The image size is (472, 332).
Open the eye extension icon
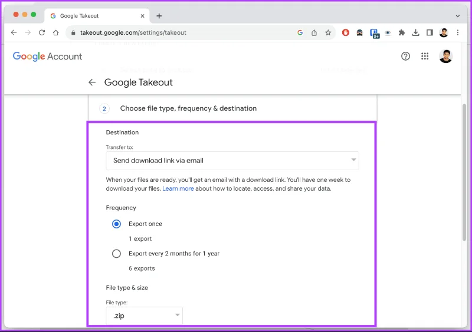pos(388,33)
